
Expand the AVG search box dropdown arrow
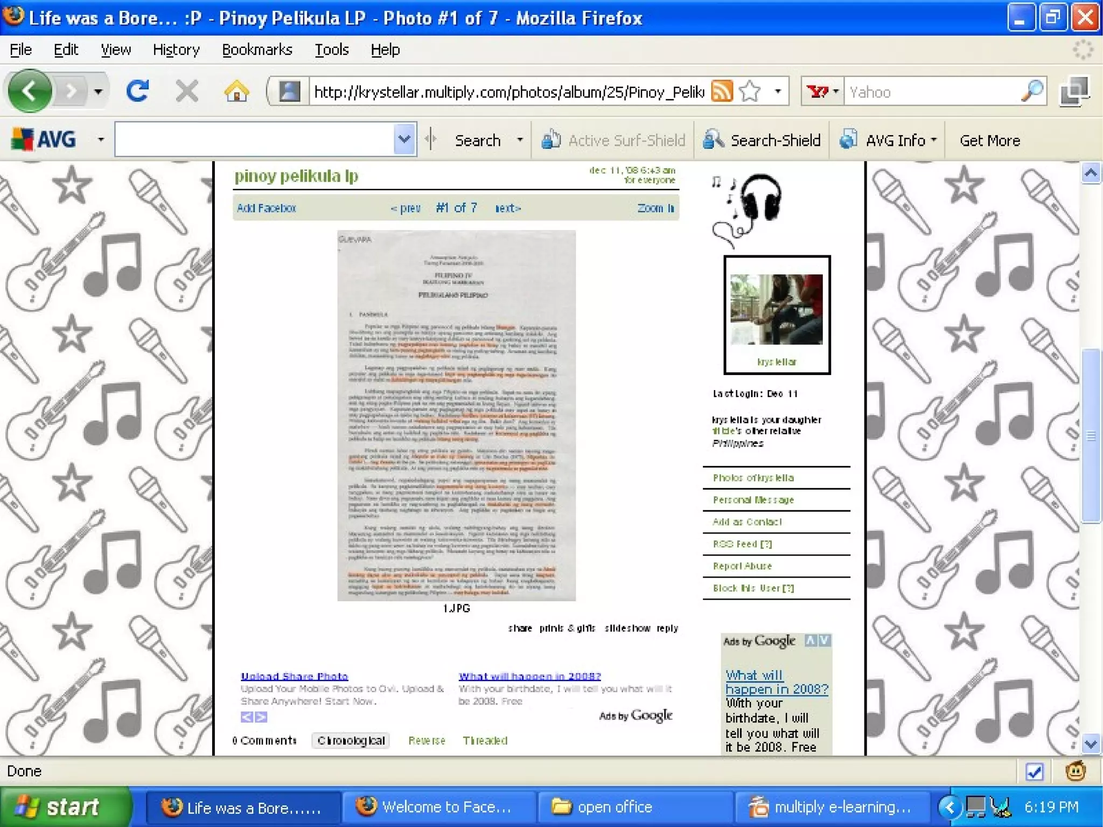point(404,140)
